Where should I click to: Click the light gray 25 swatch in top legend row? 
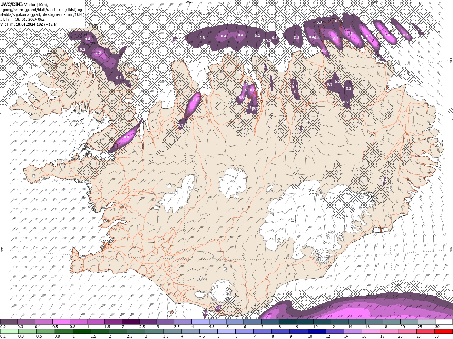426,322
